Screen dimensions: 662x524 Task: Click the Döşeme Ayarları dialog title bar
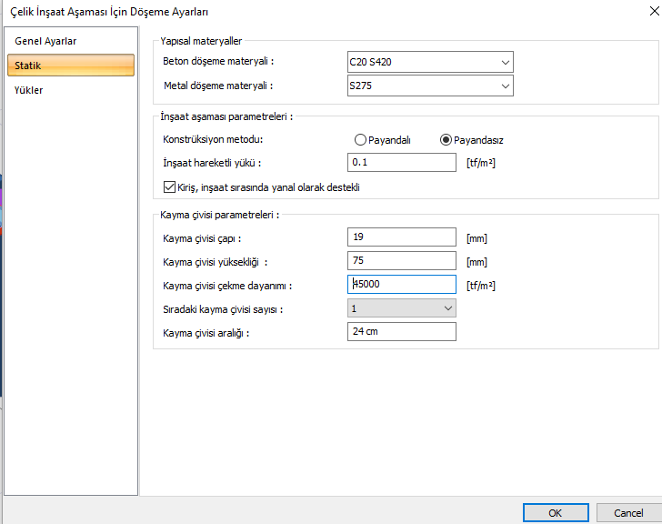273,11
